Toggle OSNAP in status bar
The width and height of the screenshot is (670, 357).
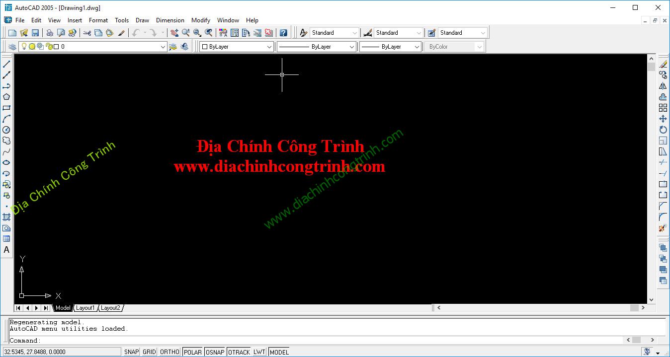[x=215, y=352]
